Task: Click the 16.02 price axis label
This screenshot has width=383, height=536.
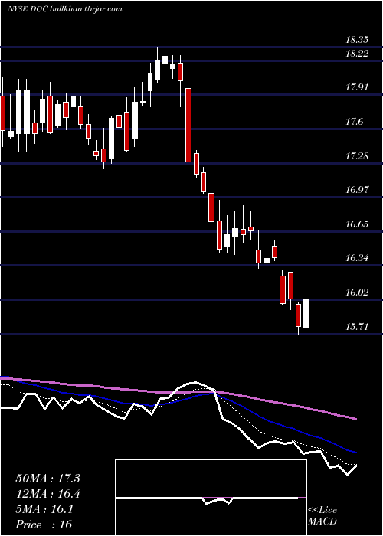Action: pos(357,293)
